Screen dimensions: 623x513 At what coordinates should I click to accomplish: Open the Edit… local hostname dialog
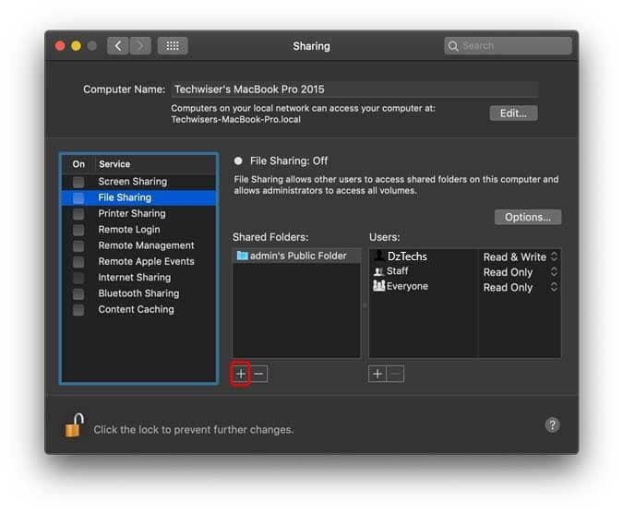click(513, 113)
